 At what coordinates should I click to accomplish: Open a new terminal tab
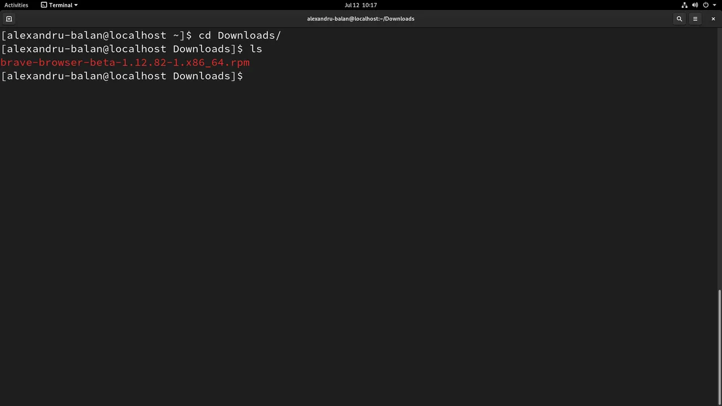(x=9, y=19)
